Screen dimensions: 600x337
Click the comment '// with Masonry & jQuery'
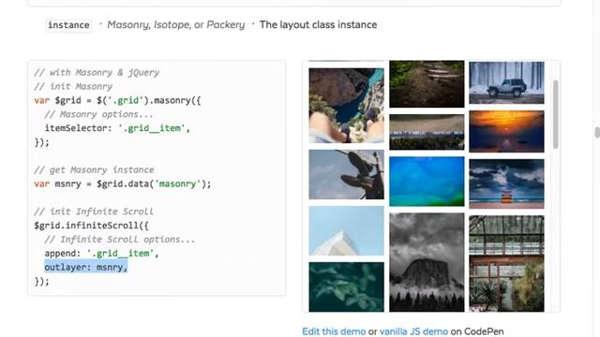coord(97,73)
